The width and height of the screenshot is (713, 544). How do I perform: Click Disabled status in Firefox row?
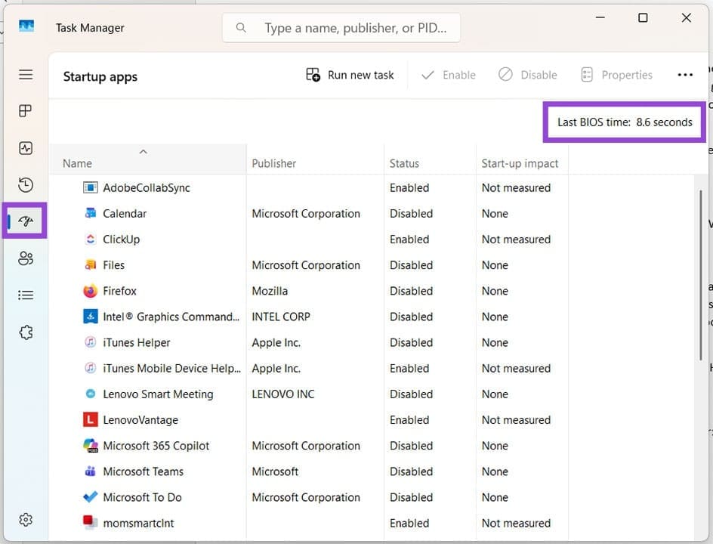point(411,291)
